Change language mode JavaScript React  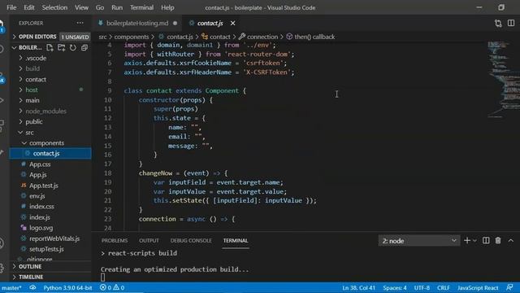[478, 287]
